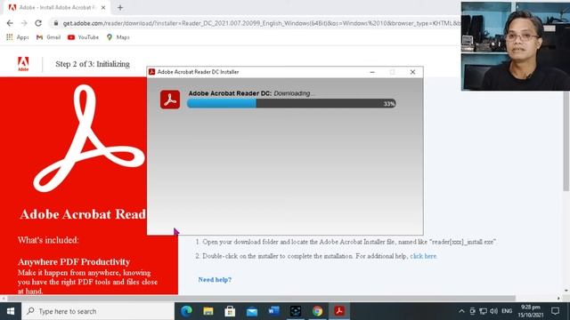The width and height of the screenshot is (570, 320).
Task: Open the taskbar clock and date
Action: coord(531,311)
